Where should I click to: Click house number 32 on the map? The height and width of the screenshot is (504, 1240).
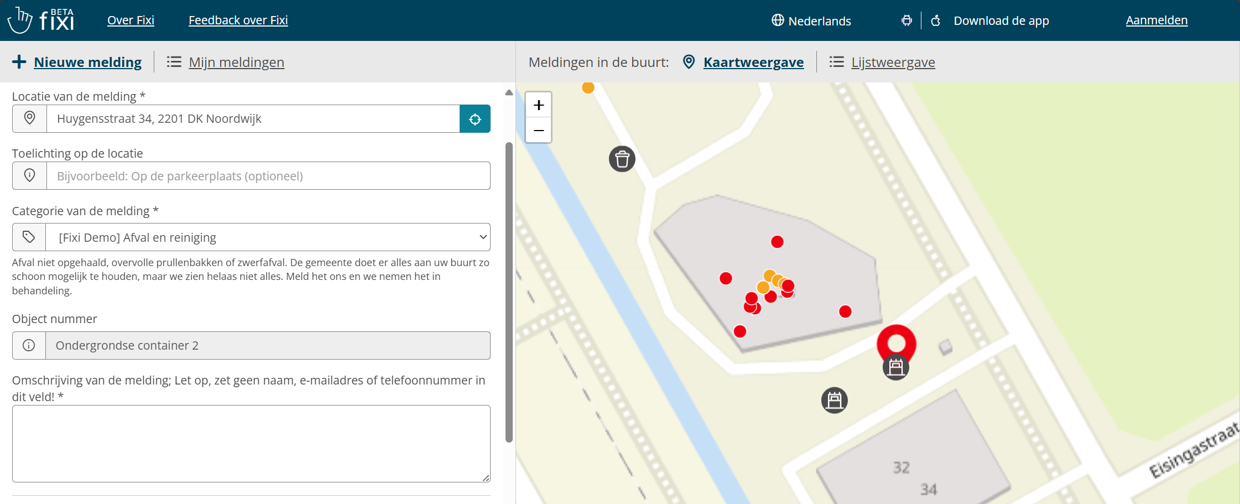pos(901,467)
